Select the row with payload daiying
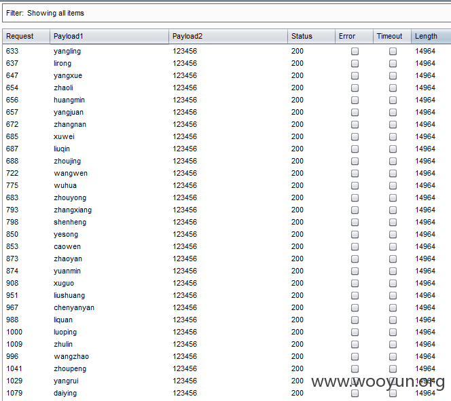This screenshot has width=451, height=401. click(227, 393)
